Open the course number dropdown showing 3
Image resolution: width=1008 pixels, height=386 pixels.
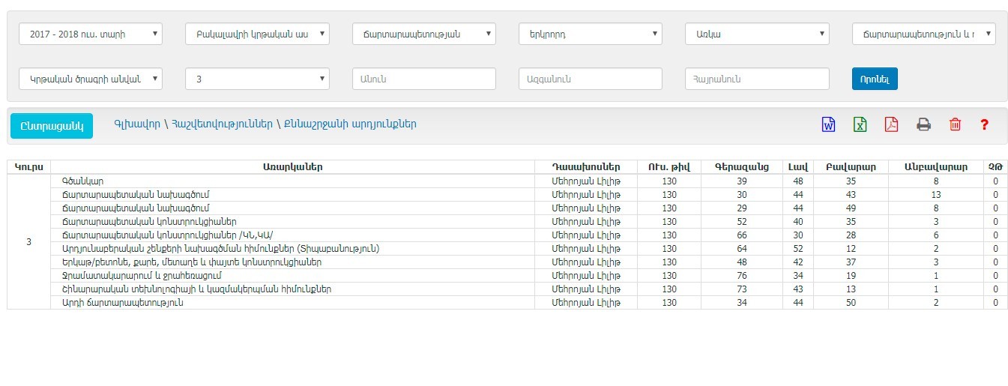(x=257, y=79)
